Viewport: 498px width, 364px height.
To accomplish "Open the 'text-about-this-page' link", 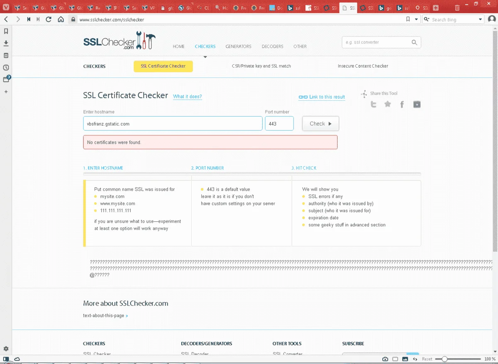I will 105,315.
